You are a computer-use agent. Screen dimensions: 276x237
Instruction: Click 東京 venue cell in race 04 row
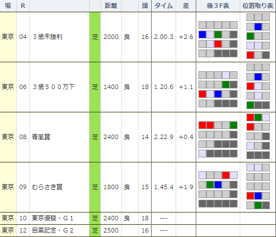coord(8,37)
